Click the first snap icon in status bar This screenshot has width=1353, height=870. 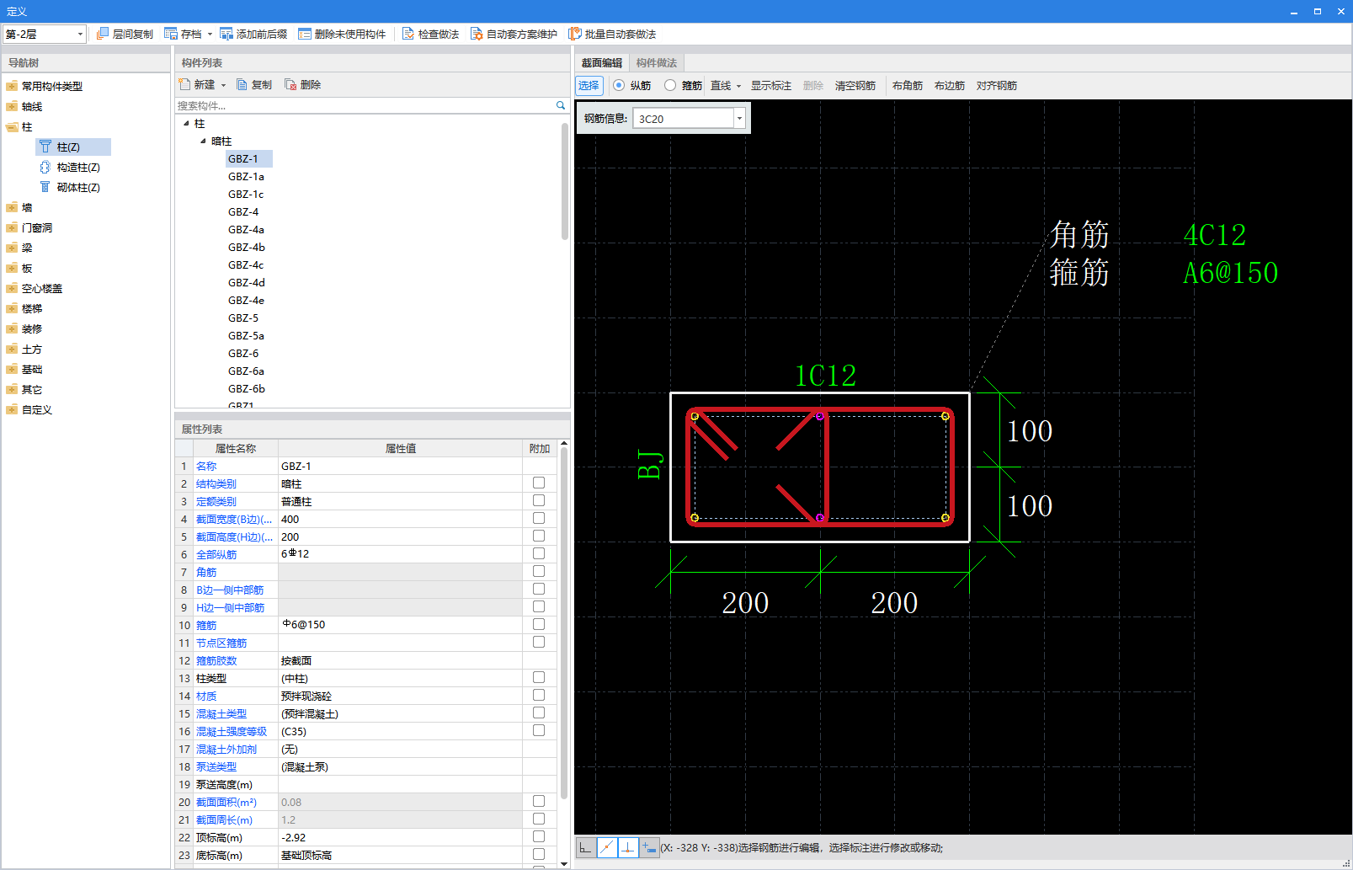(585, 847)
